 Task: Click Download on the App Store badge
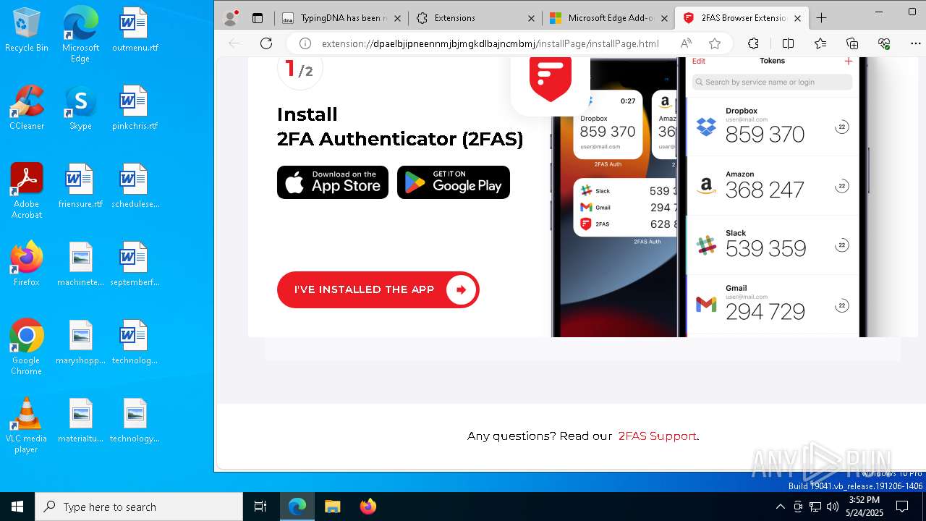pos(333,182)
